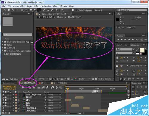Click the black RGB sample swatch in Info
The image size is (149, 116).
coord(118,20)
